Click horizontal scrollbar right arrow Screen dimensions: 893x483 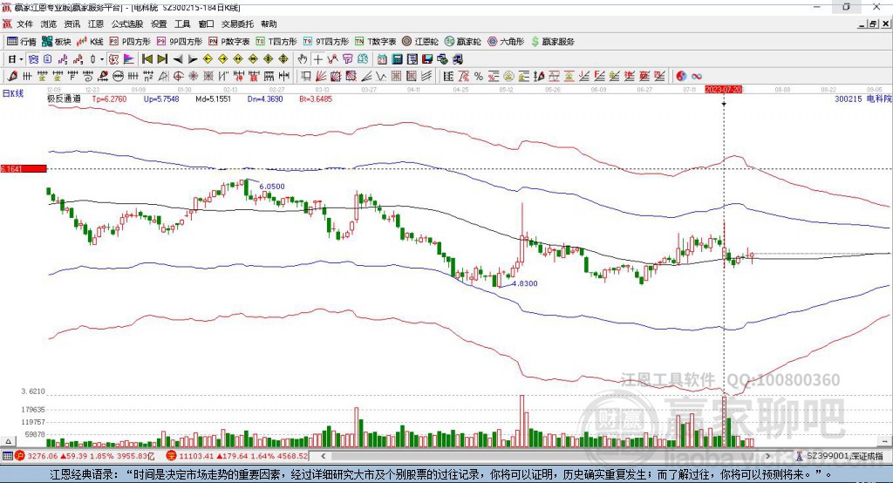[x=767, y=456]
